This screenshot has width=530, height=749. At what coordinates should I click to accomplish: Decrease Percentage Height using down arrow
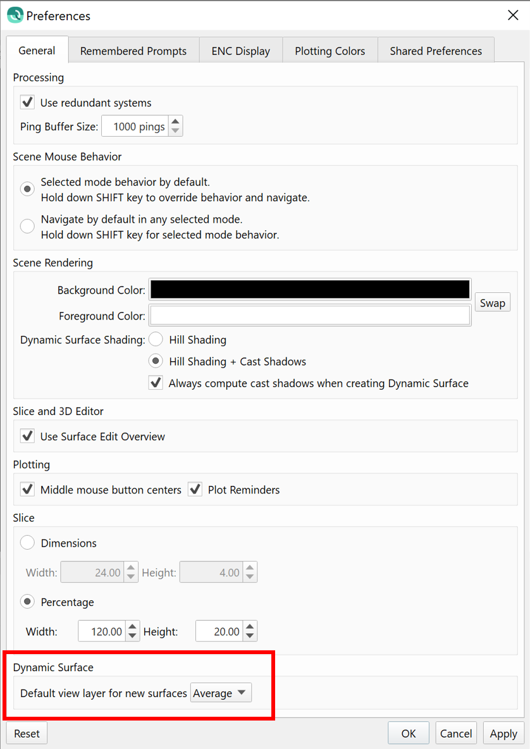click(x=250, y=636)
